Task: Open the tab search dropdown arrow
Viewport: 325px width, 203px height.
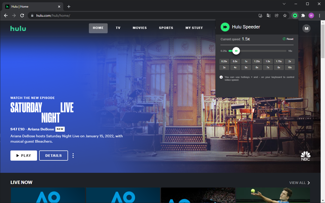Action: [x=284, y=4]
